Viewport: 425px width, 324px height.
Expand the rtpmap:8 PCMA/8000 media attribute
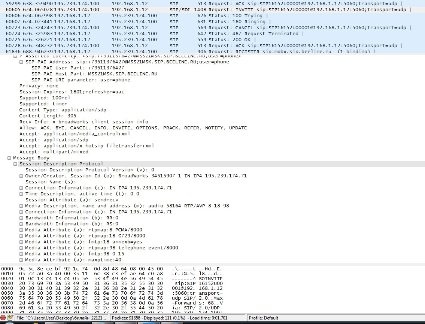pos(21,230)
